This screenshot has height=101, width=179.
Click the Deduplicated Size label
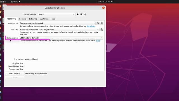[x=16, y=66]
